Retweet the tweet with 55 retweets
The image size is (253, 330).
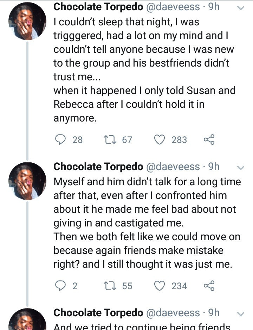(x=108, y=286)
